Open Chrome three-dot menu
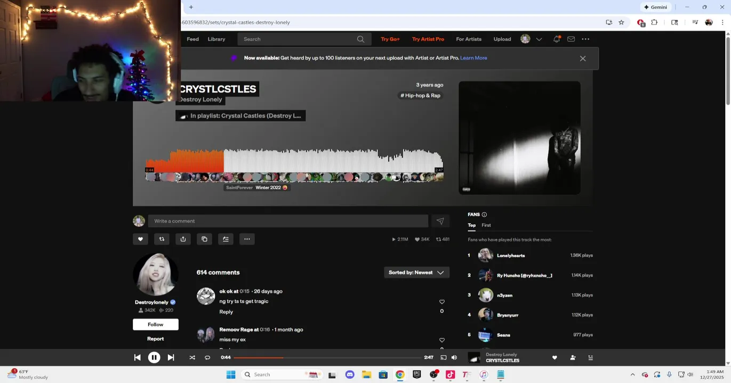This screenshot has width=731, height=383. [722, 22]
